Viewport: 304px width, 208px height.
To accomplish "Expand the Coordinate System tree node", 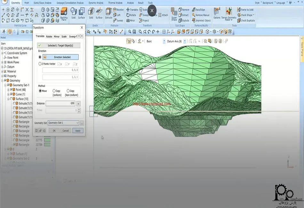I will (x=2, y=53).
